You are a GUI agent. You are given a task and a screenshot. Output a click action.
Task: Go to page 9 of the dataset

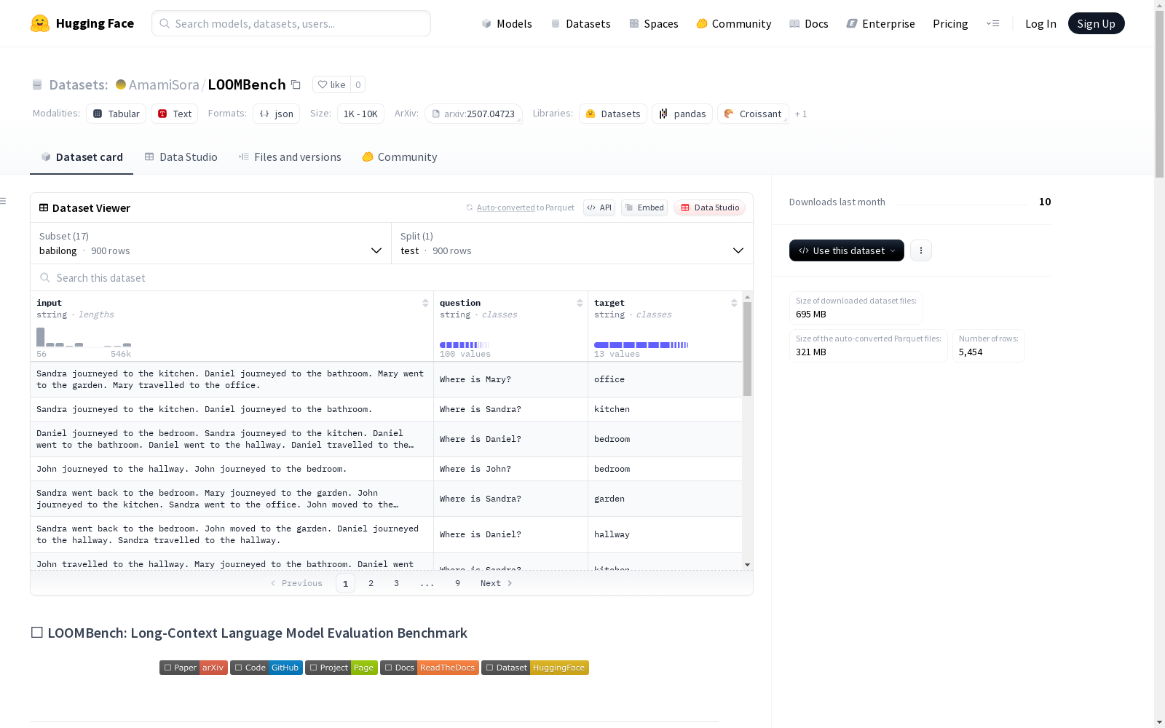coord(458,583)
